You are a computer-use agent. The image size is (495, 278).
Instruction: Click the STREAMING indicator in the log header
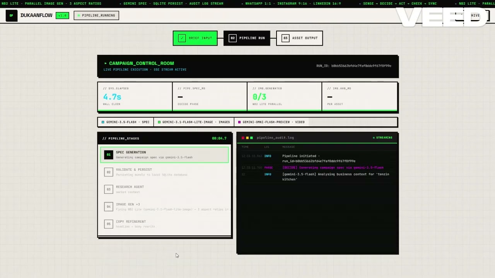pos(382,137)
